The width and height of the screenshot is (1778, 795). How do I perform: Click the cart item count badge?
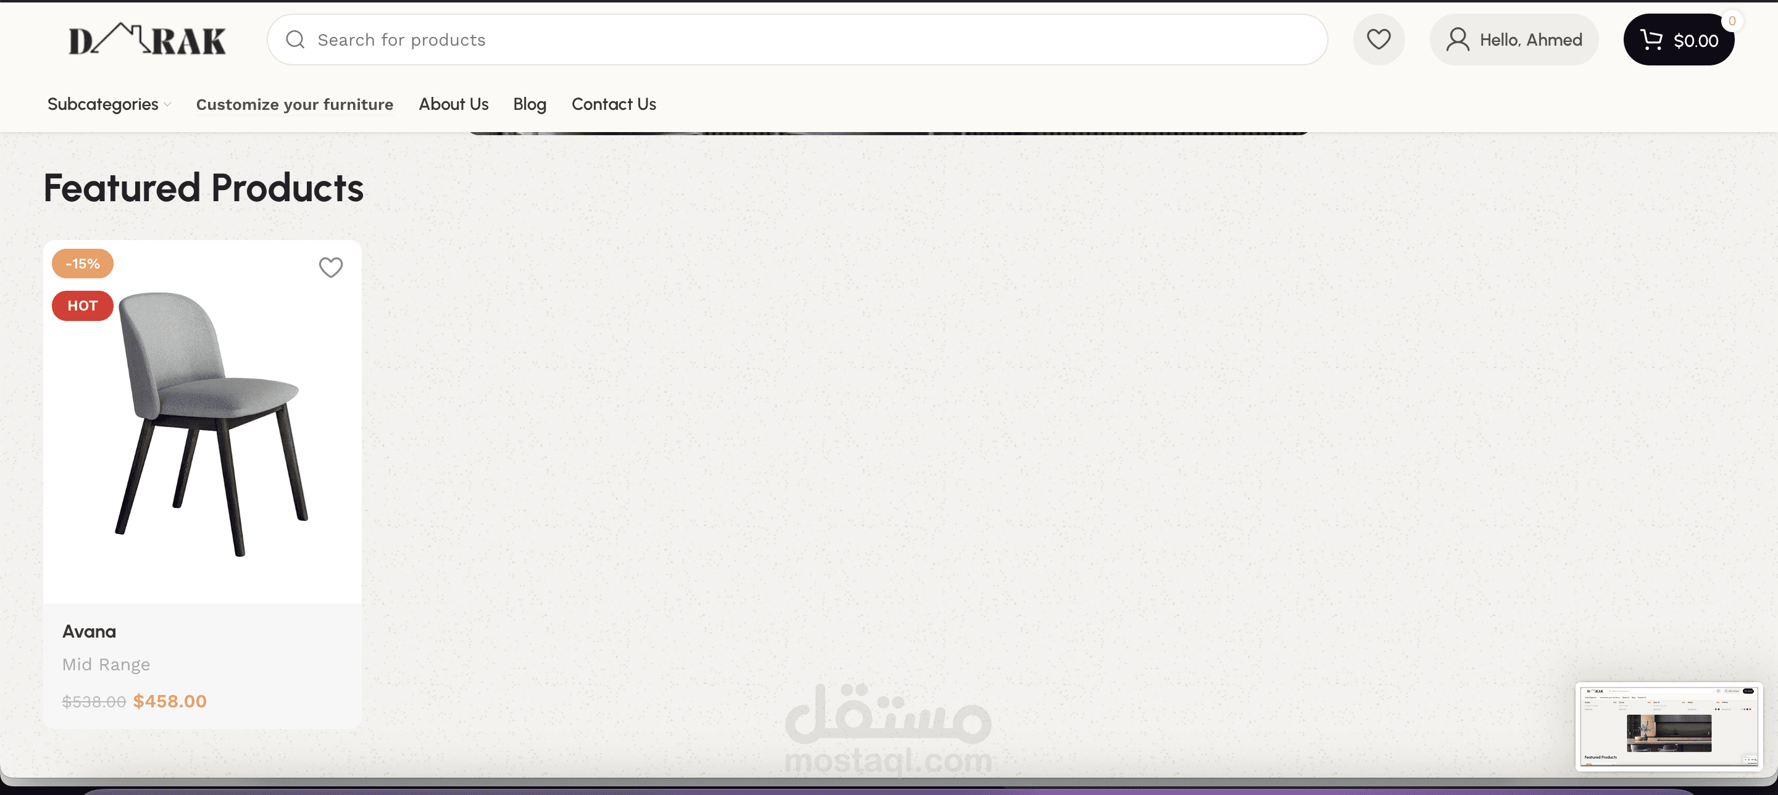[1732, 22]
